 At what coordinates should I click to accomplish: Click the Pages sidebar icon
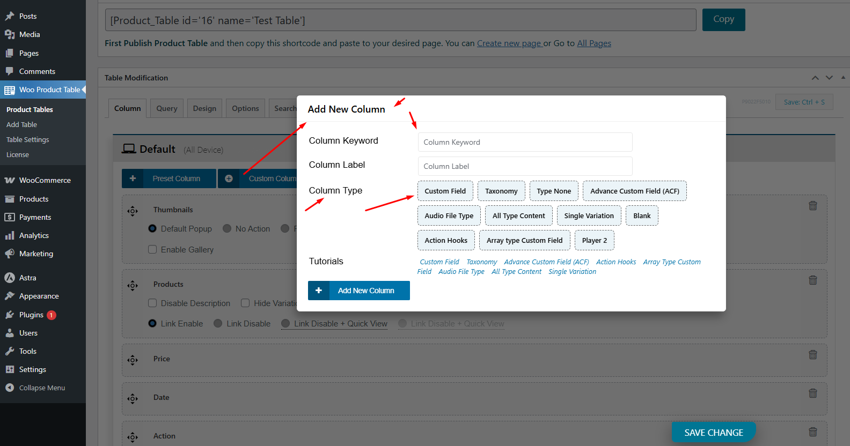coord(10,53)
